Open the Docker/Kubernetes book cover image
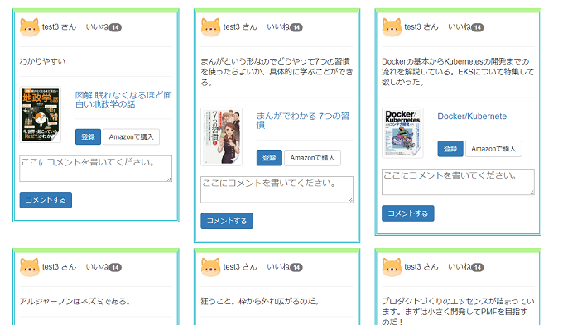 402,132
